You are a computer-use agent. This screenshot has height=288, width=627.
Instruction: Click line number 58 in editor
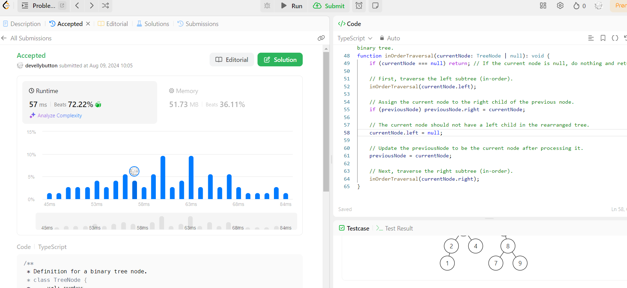(x=347, y=133)
